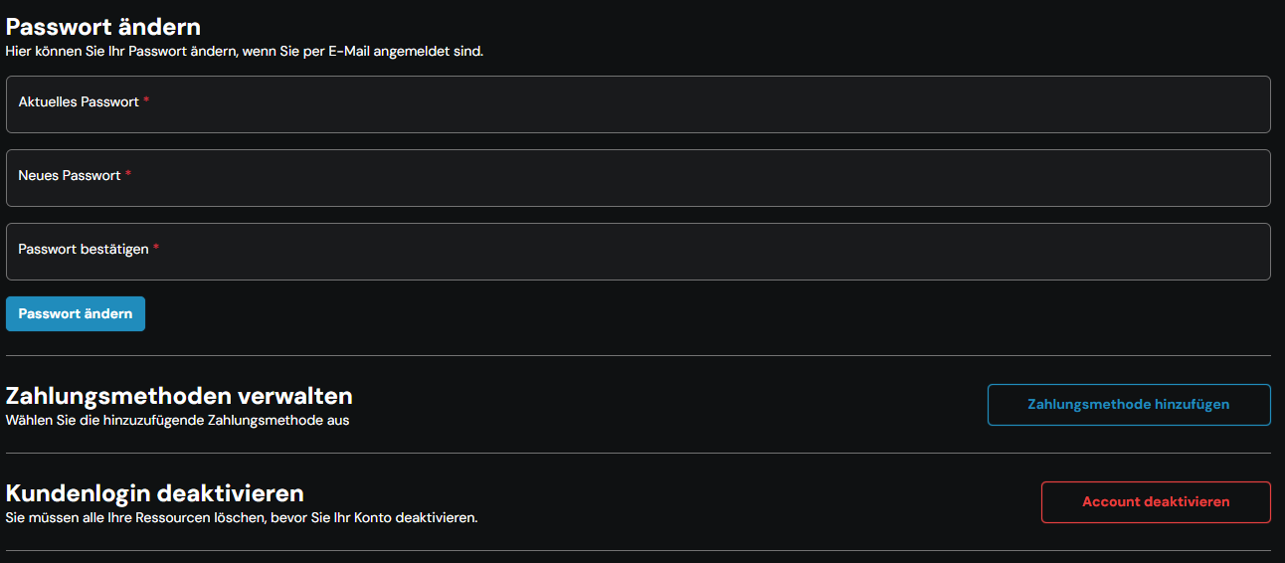Viewport: 1285px width, 563px height.
Task: Click the red asterisk beside Neues Passwort
Action: click(x=128, y=175)
